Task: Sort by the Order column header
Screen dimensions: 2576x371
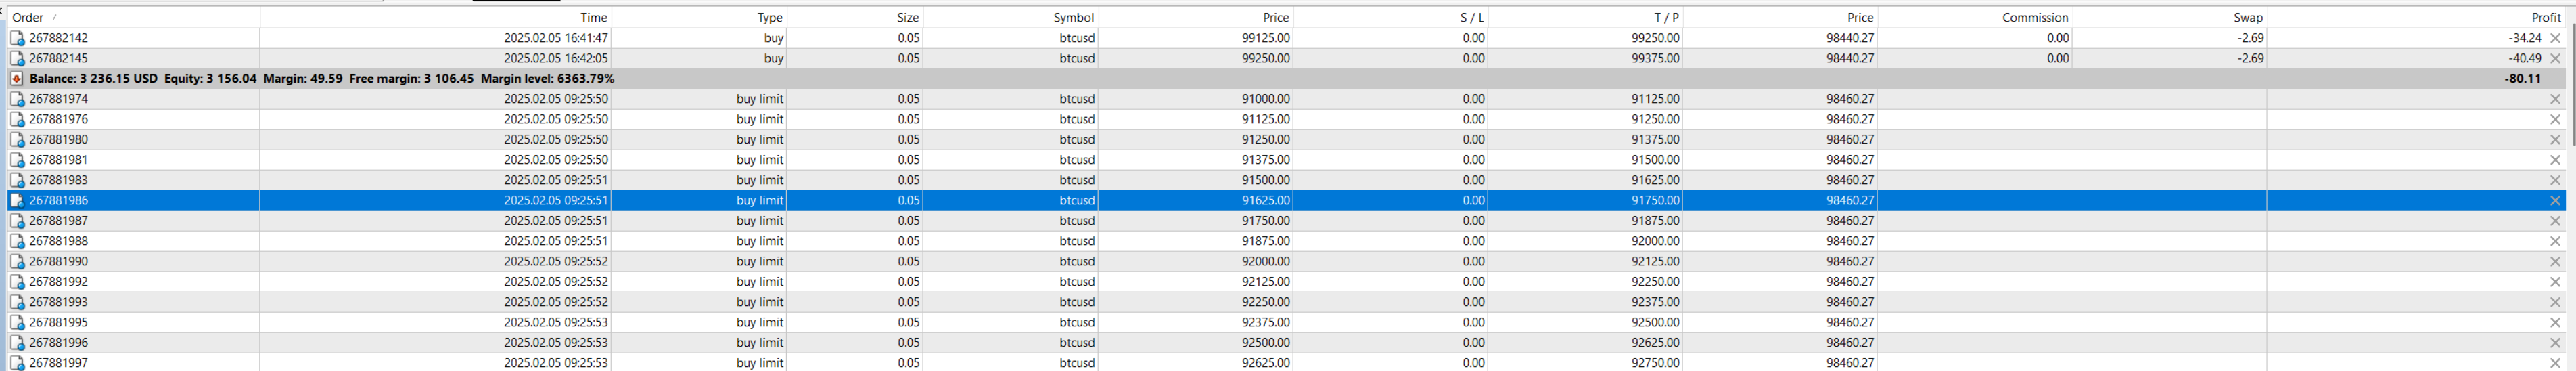Action: coord(28,18)
